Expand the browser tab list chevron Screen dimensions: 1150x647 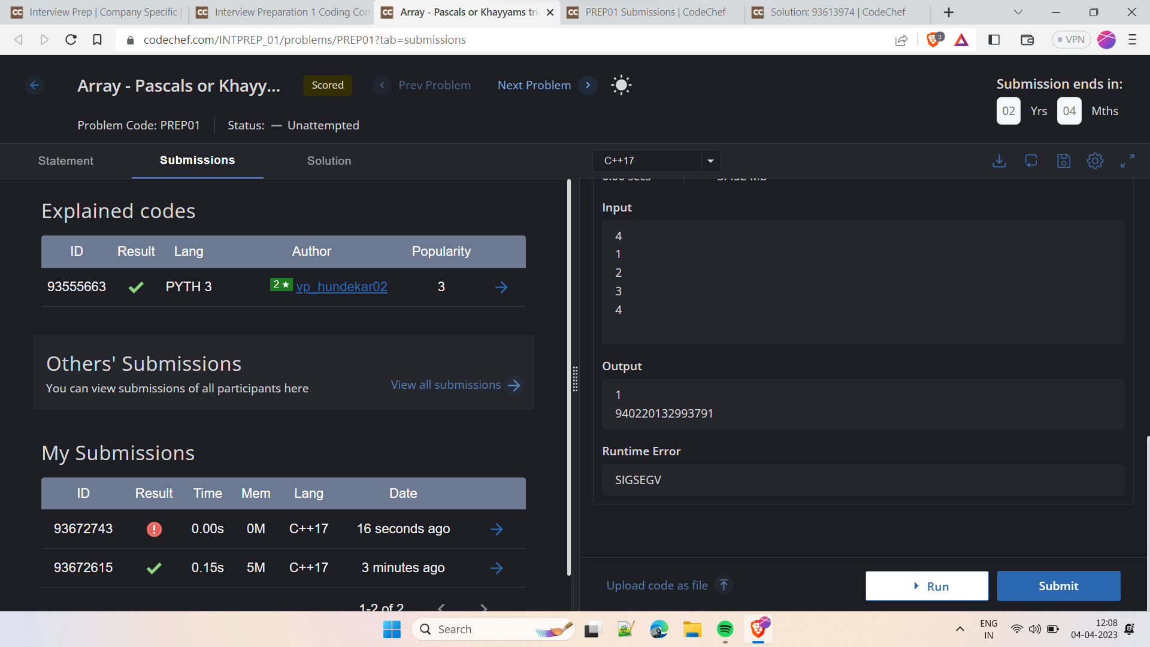[x=1018, y=12]
